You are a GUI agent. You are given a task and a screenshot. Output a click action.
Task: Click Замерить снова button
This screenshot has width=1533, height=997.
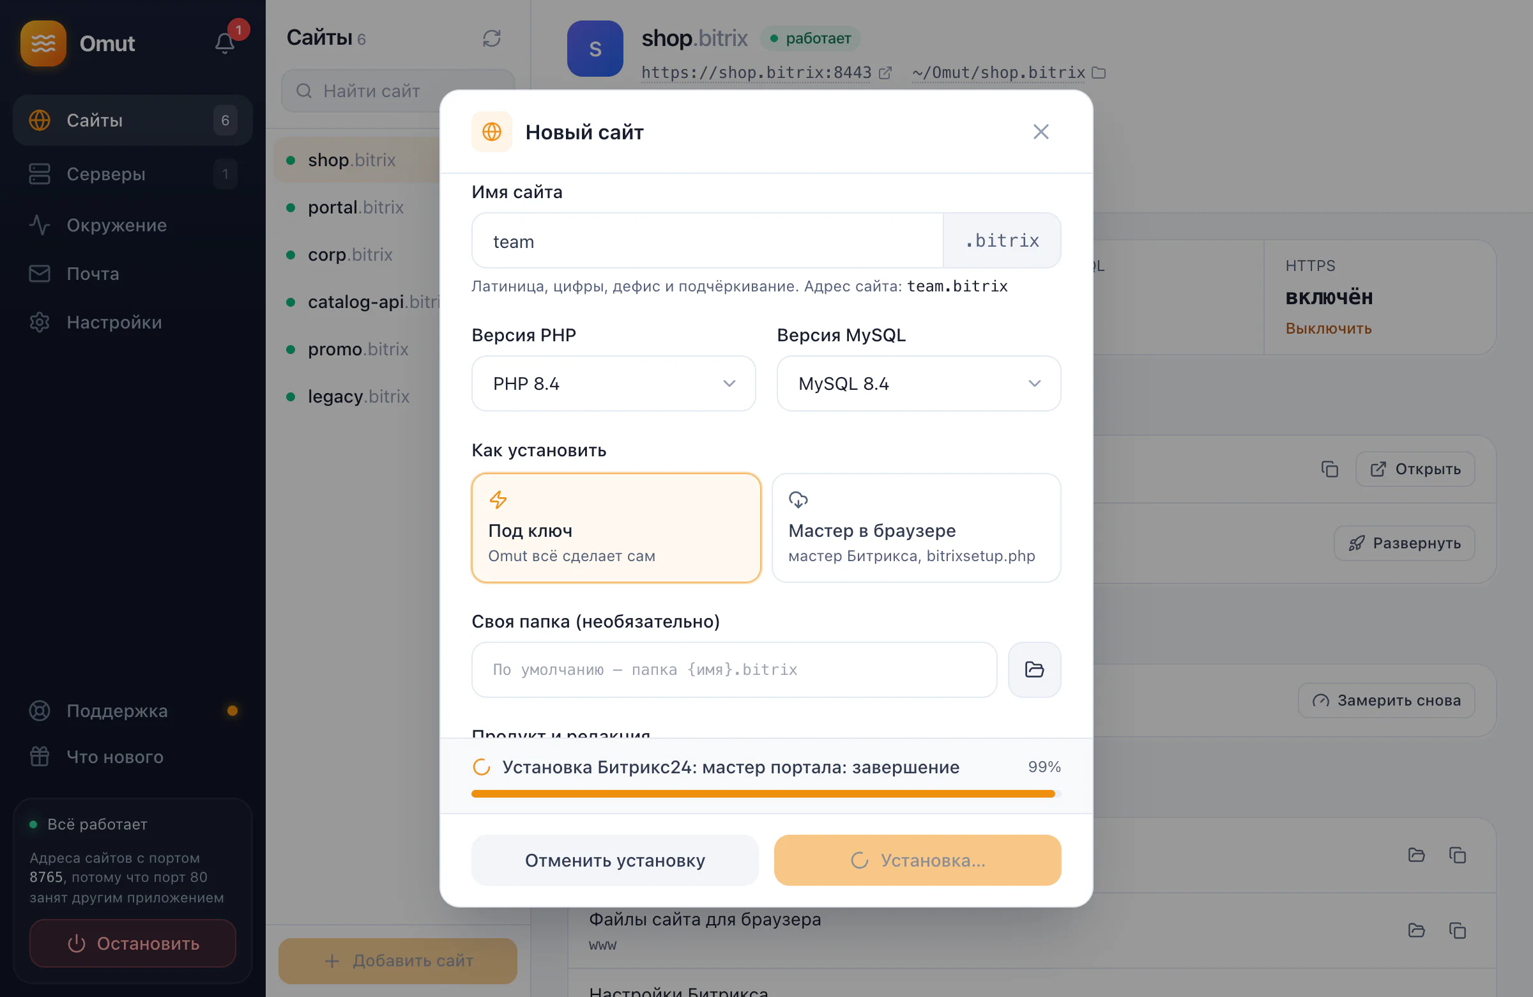pos(1386,700)
